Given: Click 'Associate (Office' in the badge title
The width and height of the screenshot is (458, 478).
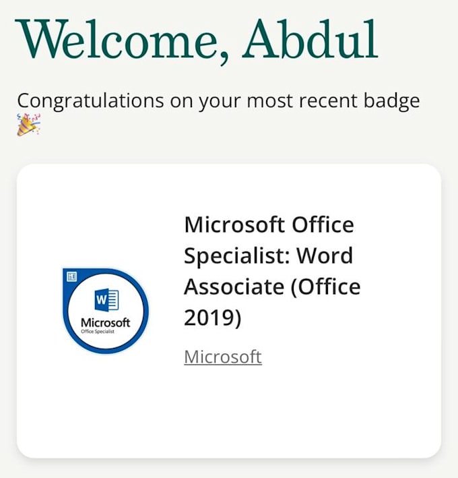Looking at the screenshot, I should point(272,287).
